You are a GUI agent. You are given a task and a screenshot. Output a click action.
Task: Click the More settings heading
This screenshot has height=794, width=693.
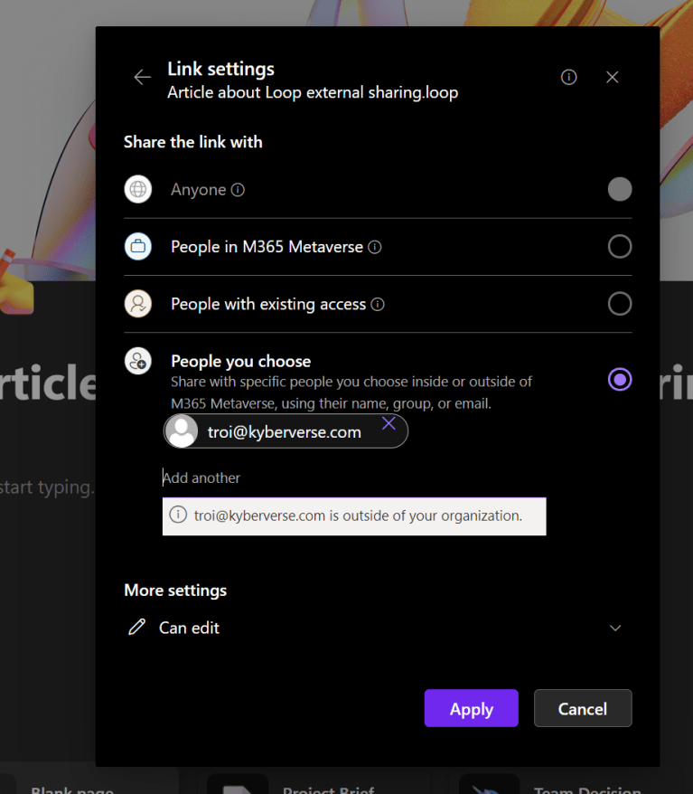point(175,591)
